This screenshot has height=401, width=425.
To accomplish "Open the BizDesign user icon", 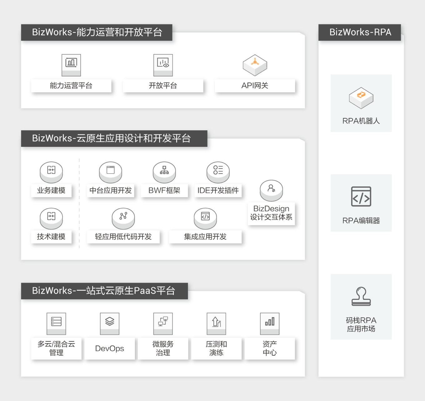I will point(271,191).
